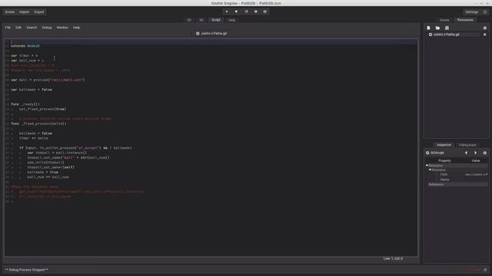This screenshot has height=276, width=492.
Task: Open the script editor File menu
Action: [8, 28]
